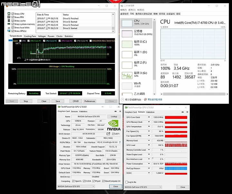Open GPU selector dropdown in GPU-Z Sensors window
This screenshot has width=232, height=194.
click(143, 187)
